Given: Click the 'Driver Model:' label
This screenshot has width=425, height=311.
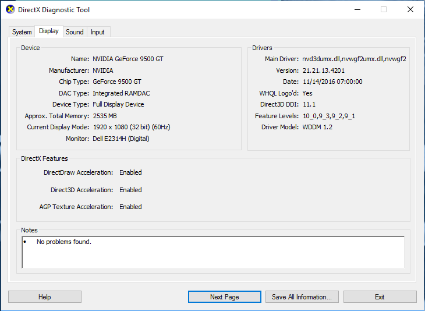Looking at the screenshot, I should 280,127.
